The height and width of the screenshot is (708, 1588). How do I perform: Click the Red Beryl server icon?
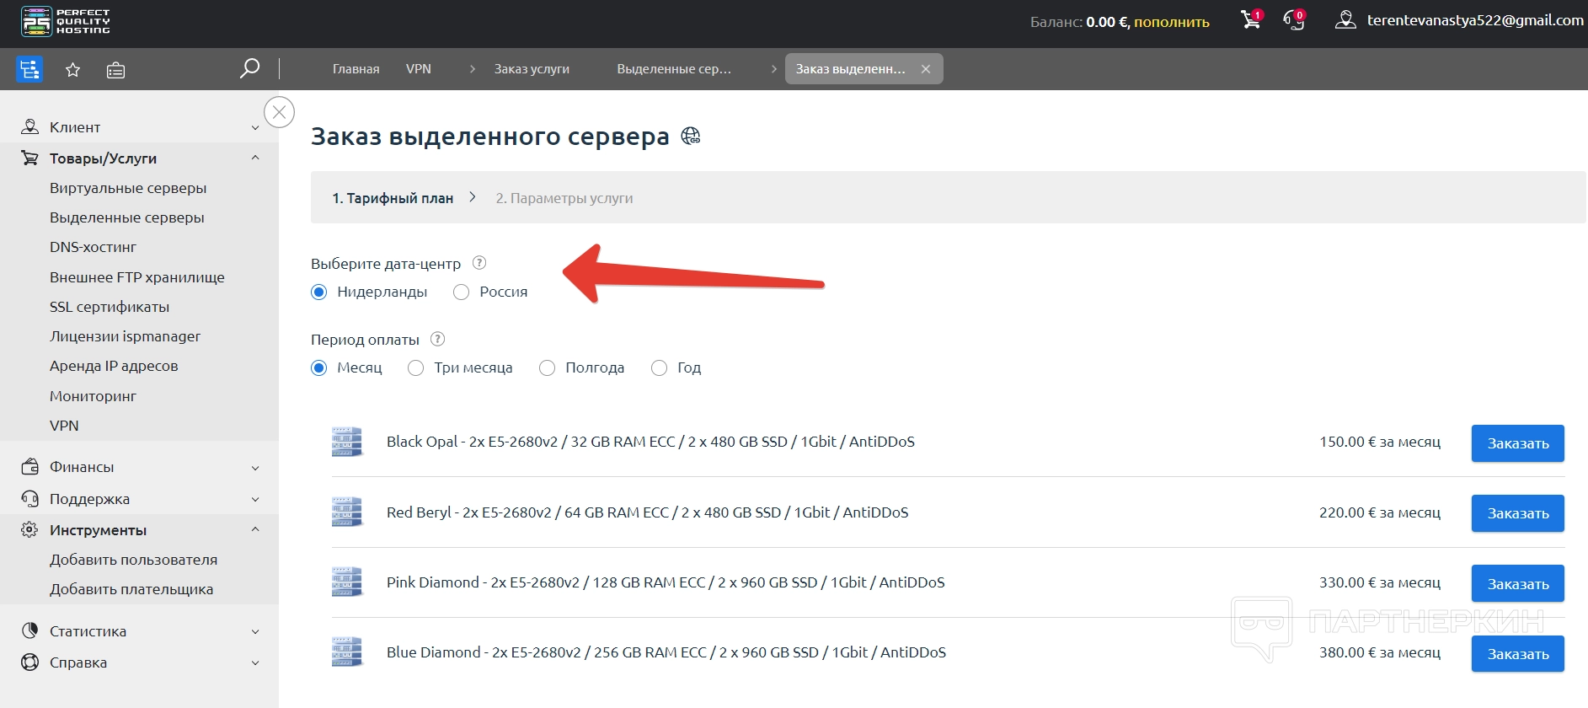tap(346, 512)
